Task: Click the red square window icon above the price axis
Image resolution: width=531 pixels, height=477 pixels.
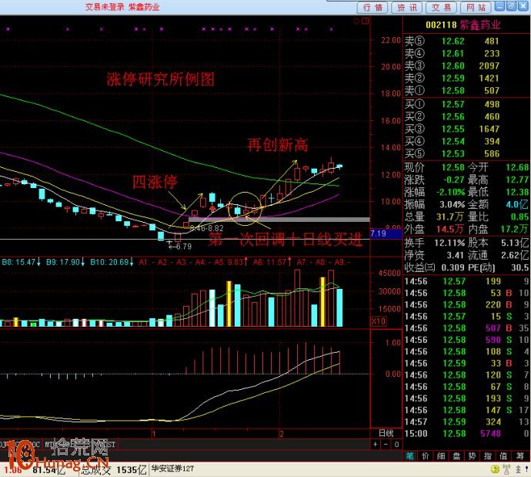Action: 365,21
